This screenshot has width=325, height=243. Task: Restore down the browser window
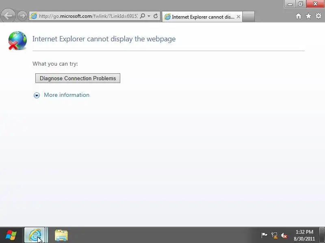coord(300,4)
